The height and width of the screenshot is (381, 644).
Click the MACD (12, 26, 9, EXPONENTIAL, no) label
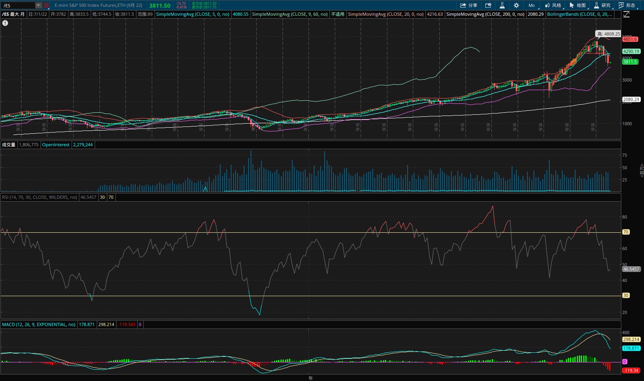click(x=39, y=324)
